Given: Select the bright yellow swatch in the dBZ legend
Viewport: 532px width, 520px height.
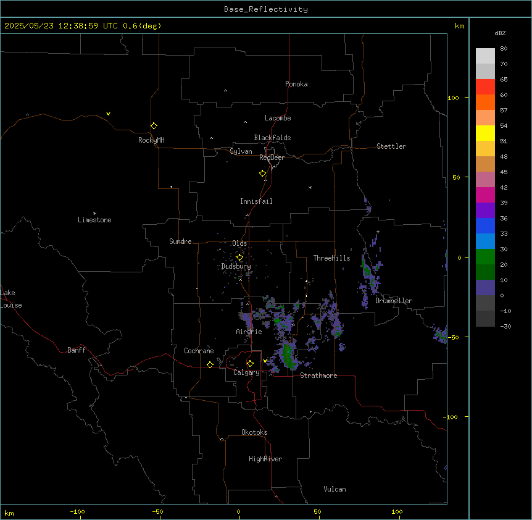Looking at the screenshot, I should (x=485, y=133).
